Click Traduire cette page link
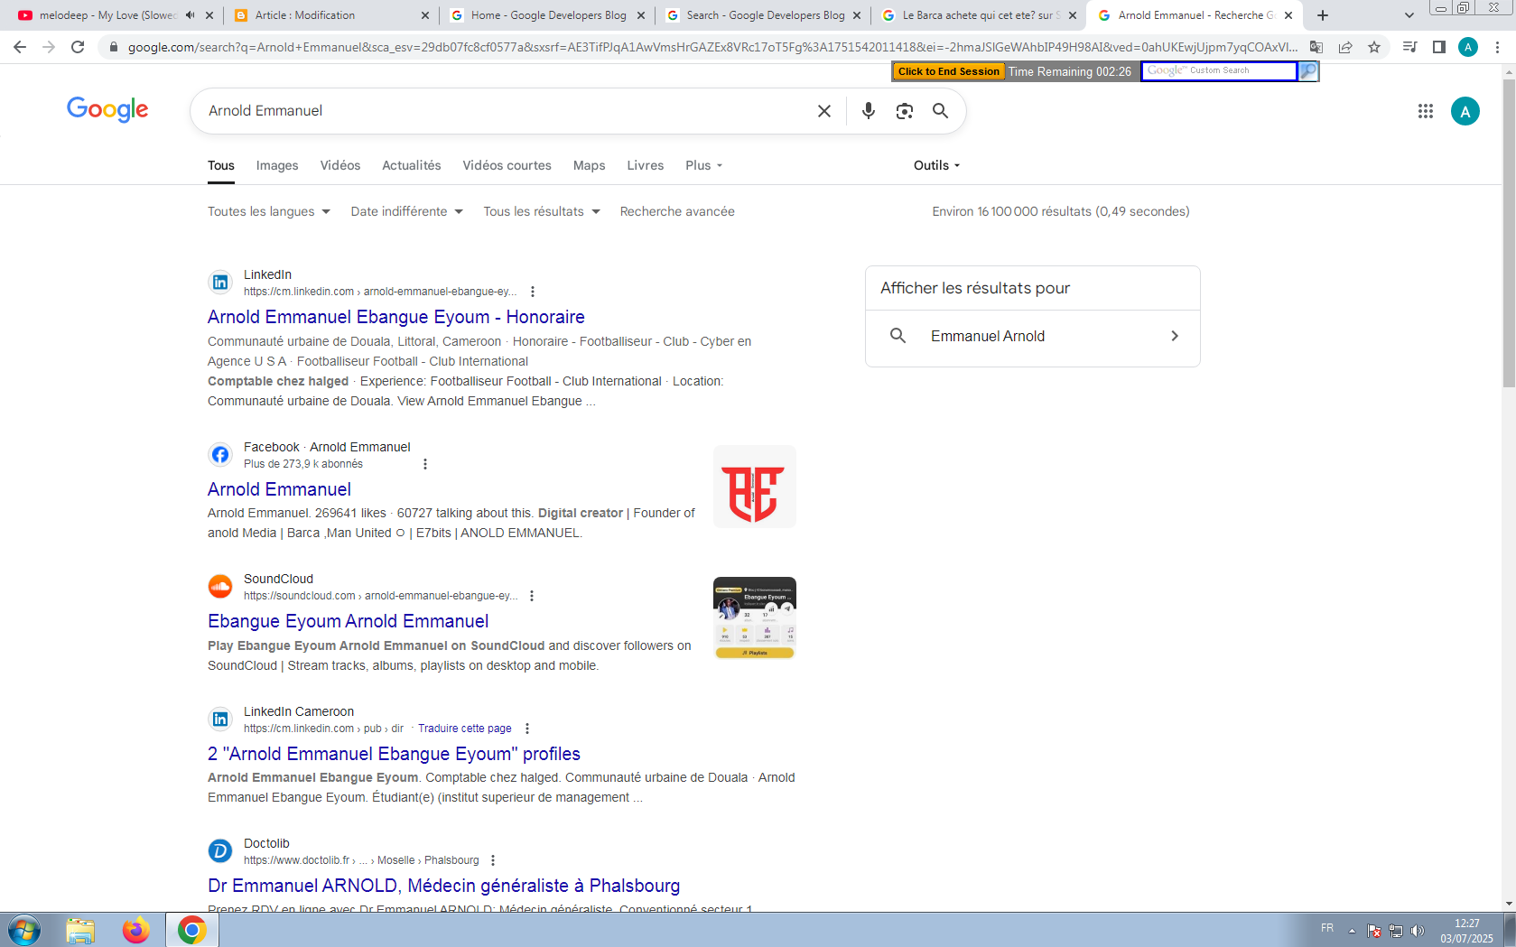Image resolution: width=1516 pixels, height=947 pixels. pyautogui.click(x=465, y=729)
